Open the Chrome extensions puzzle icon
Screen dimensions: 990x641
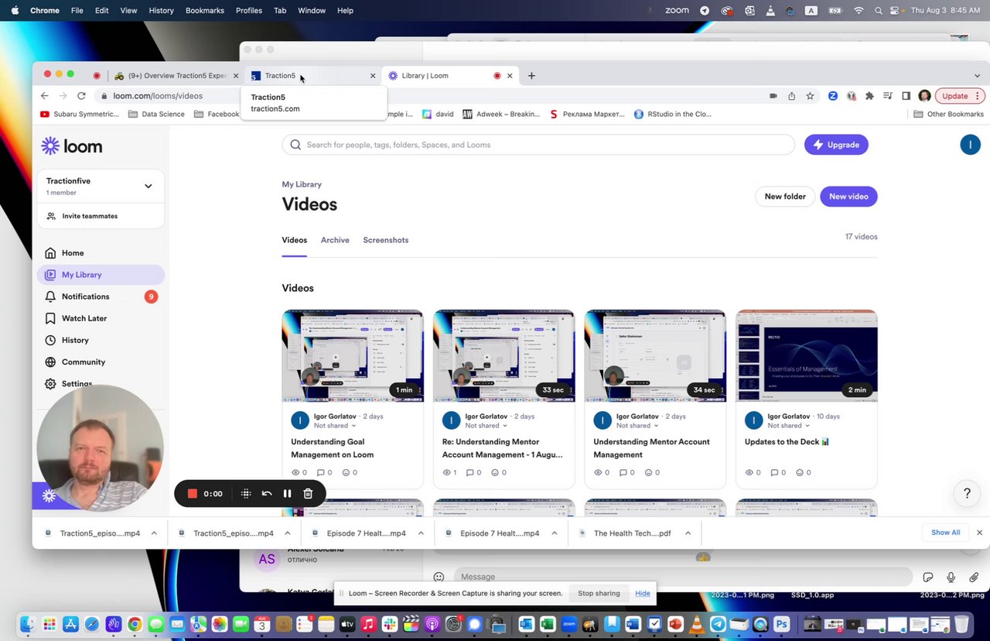[x=869, y=96]
